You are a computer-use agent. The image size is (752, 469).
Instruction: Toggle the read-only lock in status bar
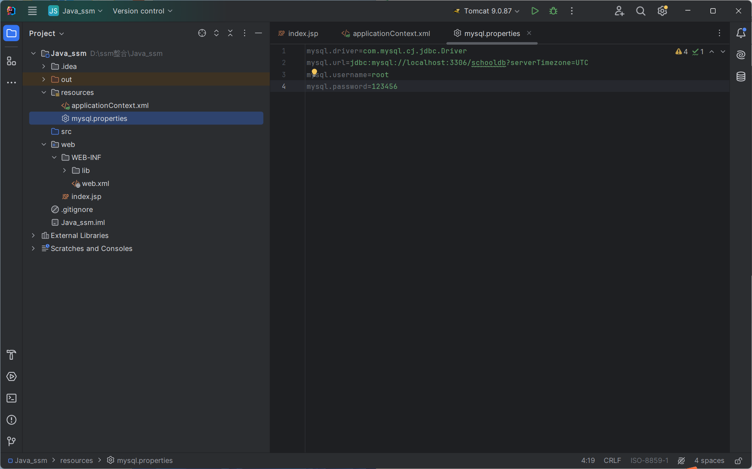(x=738, y=460)
